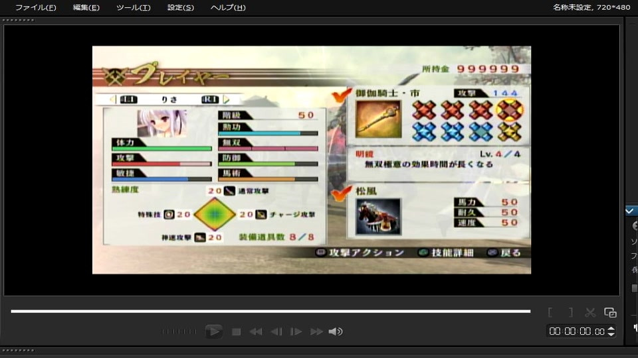638x358 pixels.
Task: Click the playback speed jog dial ticks
Action: click(179, 331)
